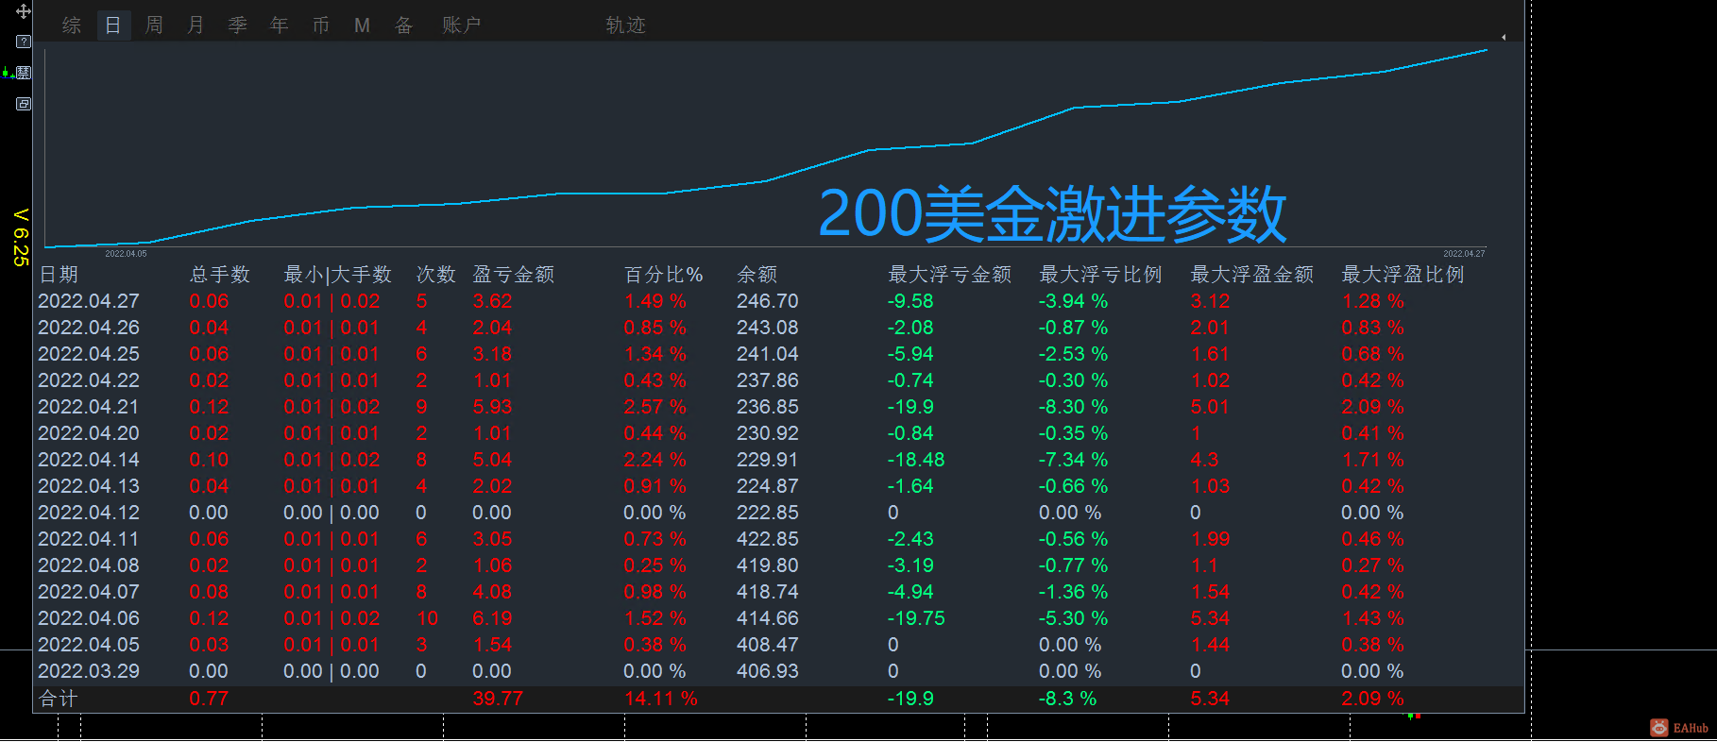Image resolution: width=1717 pixels, height=742 pixels.
Task: Click the 最小|大手数 column header
Action: click(x=338, y=275)
